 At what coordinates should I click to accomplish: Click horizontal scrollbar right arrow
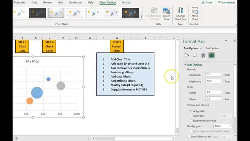(173, 138)
